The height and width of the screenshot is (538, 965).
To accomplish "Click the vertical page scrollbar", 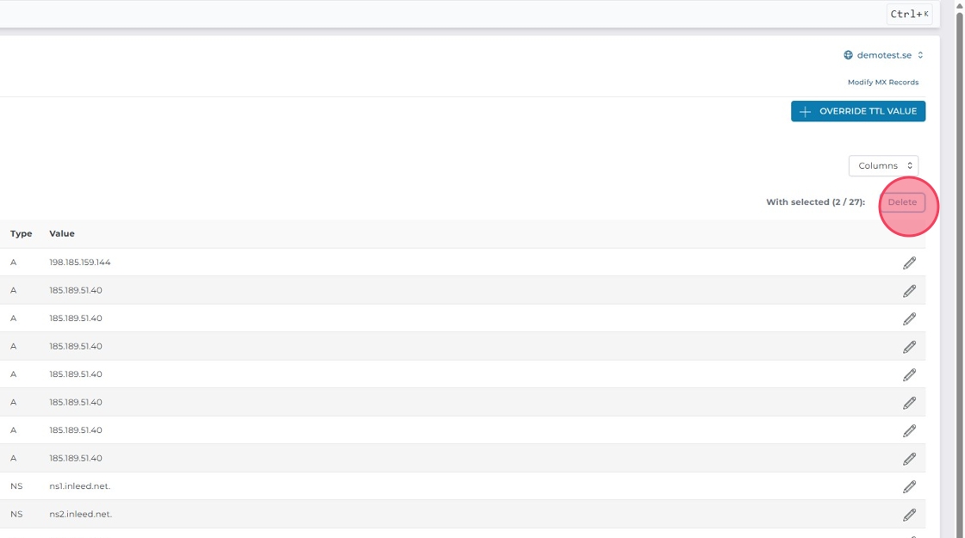I will [x=959, y=258].
